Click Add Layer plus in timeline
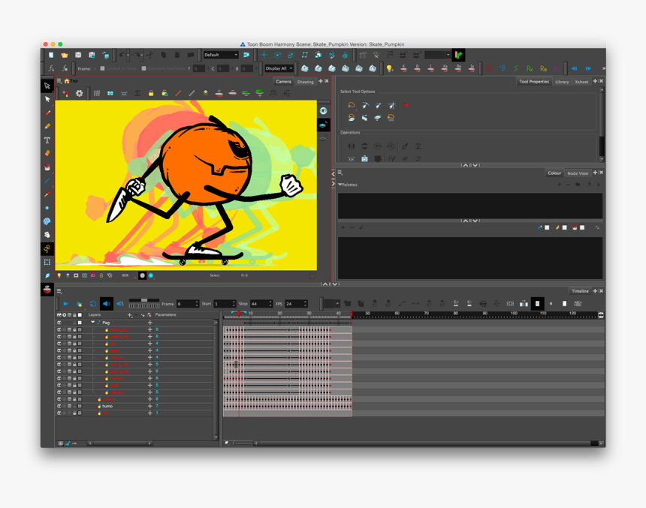Viewport: 646px width, 508px height. click(x=129, y=315)
